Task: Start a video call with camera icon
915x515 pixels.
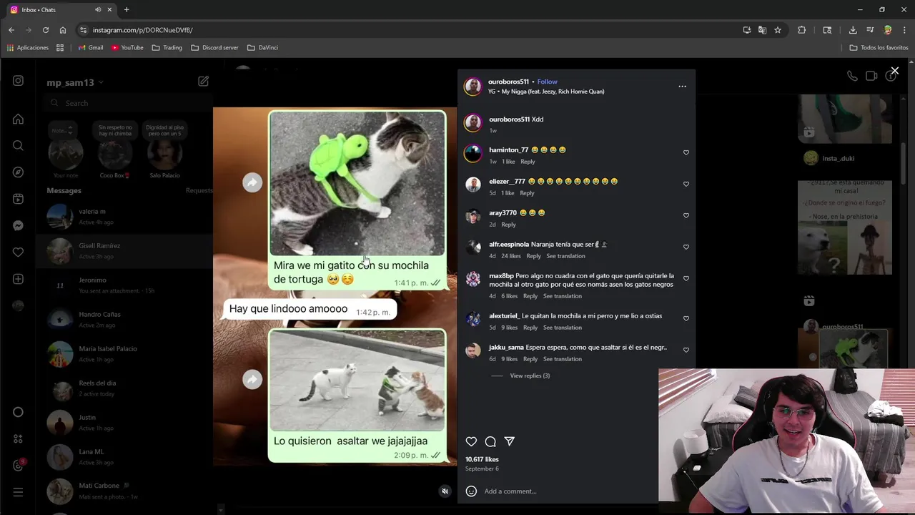Action: click(x=871, y=76)
